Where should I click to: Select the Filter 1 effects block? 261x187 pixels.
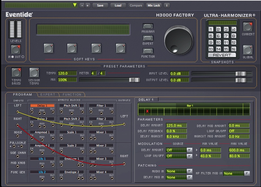101,106
